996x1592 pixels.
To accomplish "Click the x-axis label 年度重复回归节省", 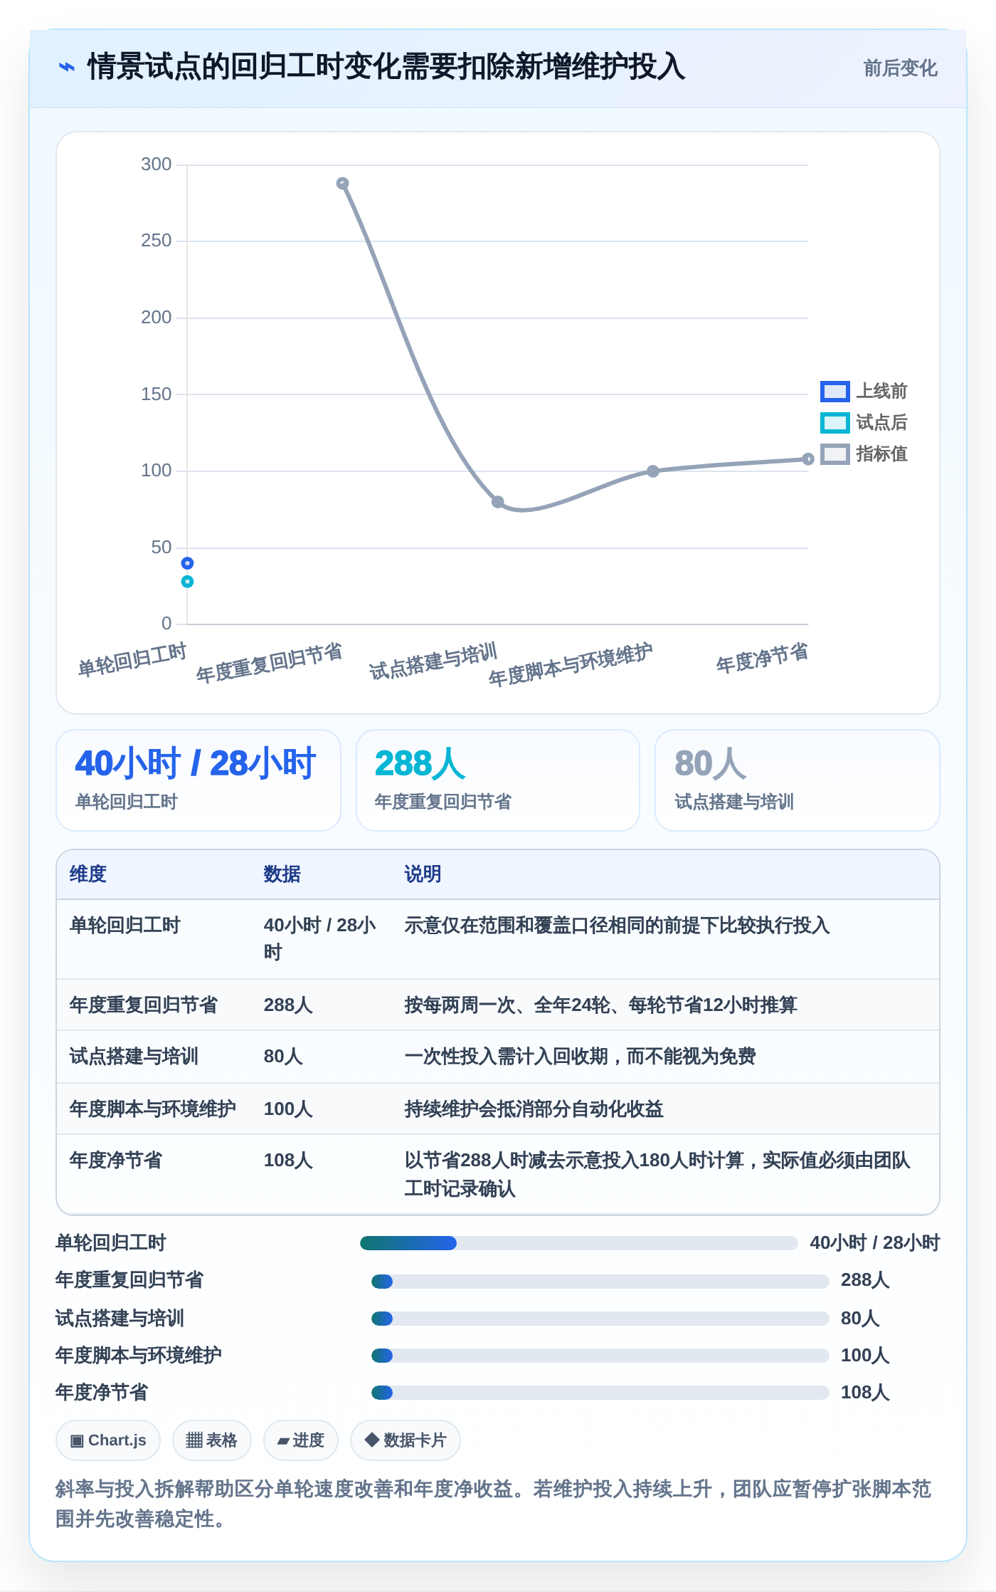I will (x=270, y=664).
